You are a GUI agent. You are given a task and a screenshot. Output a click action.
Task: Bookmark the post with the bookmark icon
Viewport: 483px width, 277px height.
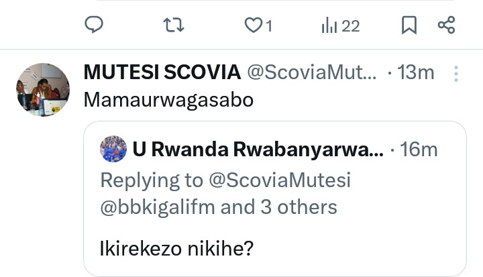coord(409,25)
